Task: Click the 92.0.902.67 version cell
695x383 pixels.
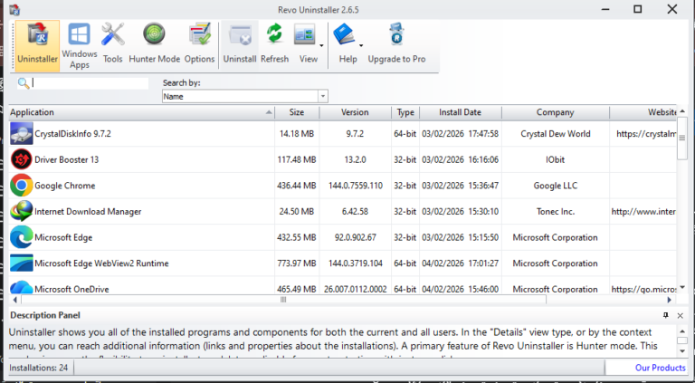Action: 356,237
